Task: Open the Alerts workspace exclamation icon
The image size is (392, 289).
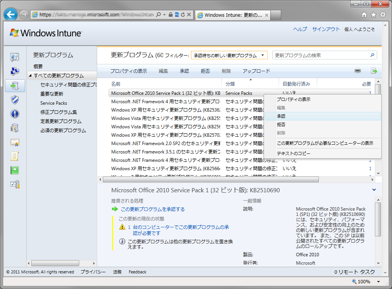Action: tap(15, 114)
